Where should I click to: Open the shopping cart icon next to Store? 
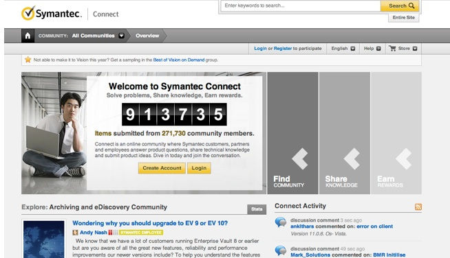point(392,49)
